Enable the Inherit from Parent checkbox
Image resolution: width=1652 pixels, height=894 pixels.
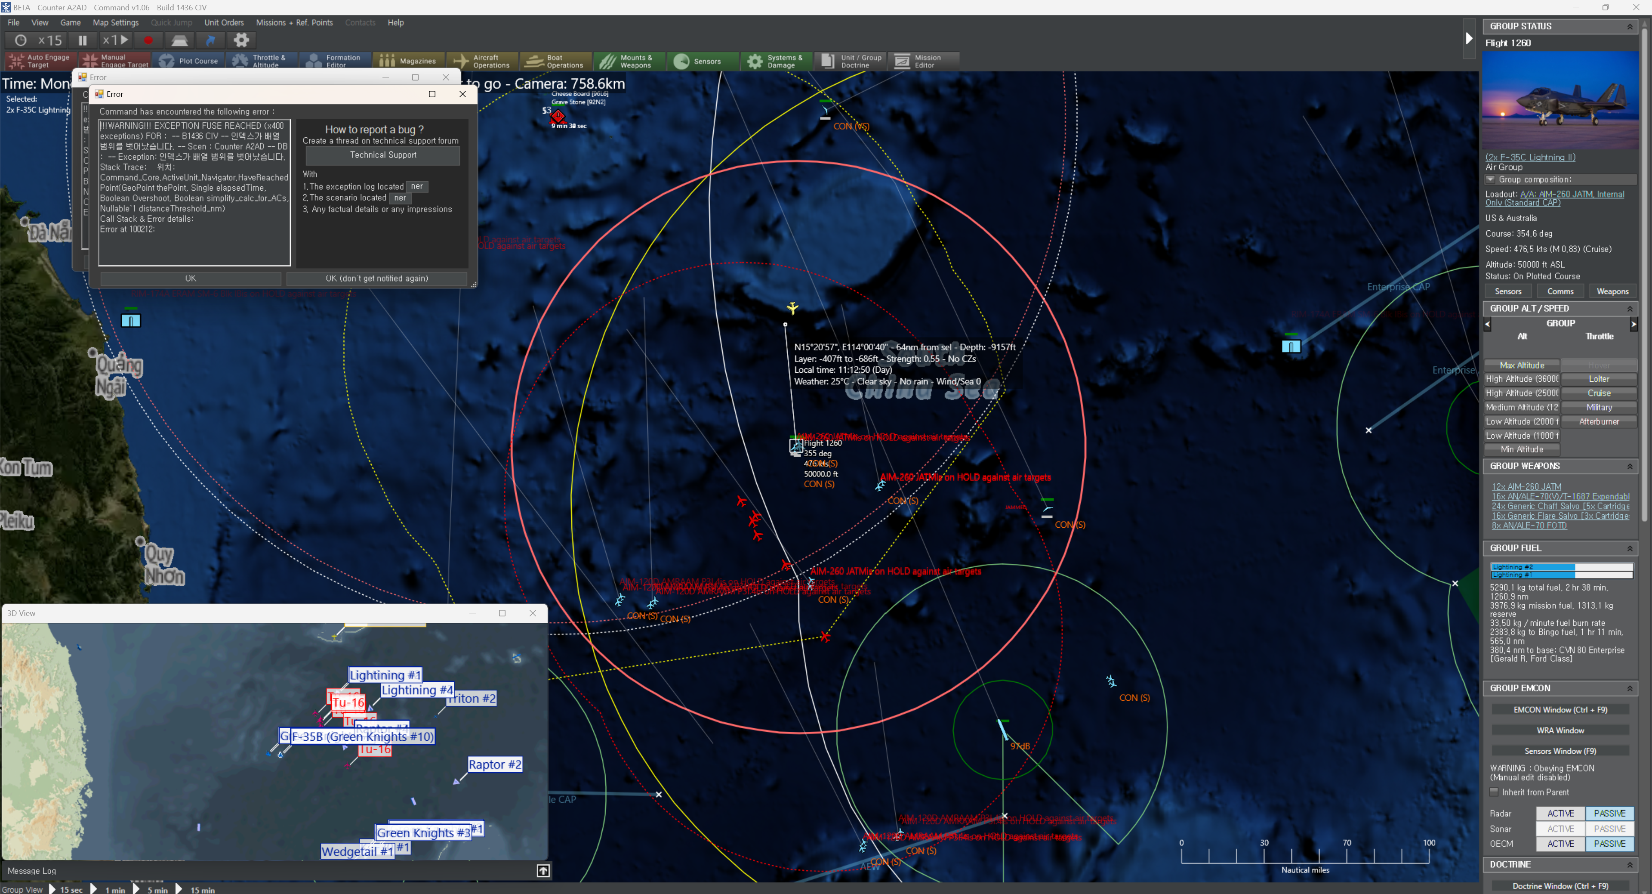1494,792
